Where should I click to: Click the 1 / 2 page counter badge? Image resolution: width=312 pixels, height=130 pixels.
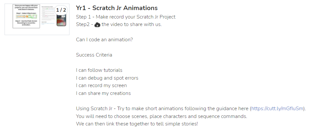pos(61,10)
